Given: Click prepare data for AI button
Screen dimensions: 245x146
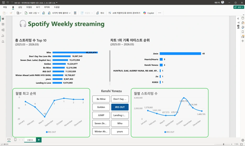Looking at the screenshot, I should [x=124, y=13].
